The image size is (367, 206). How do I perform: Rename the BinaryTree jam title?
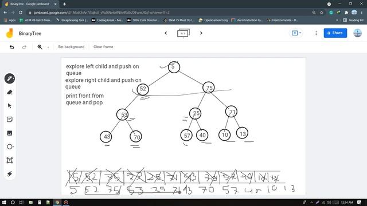30,33
